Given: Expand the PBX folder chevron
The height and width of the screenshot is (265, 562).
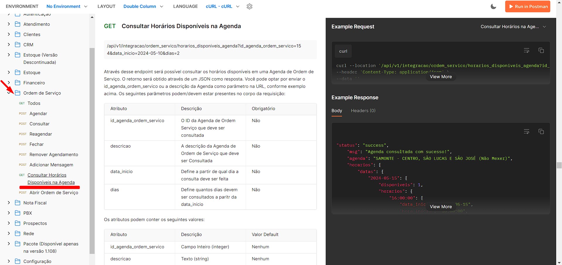Looking at the screenshot, I should [x=9, y=213].
